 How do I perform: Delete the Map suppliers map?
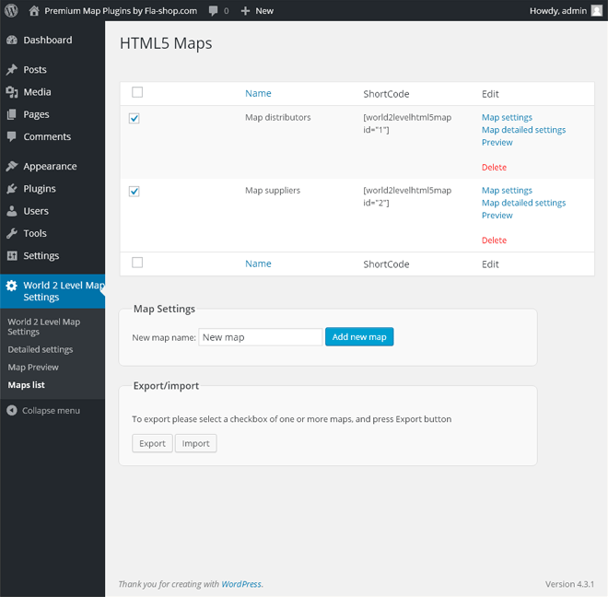494,240
